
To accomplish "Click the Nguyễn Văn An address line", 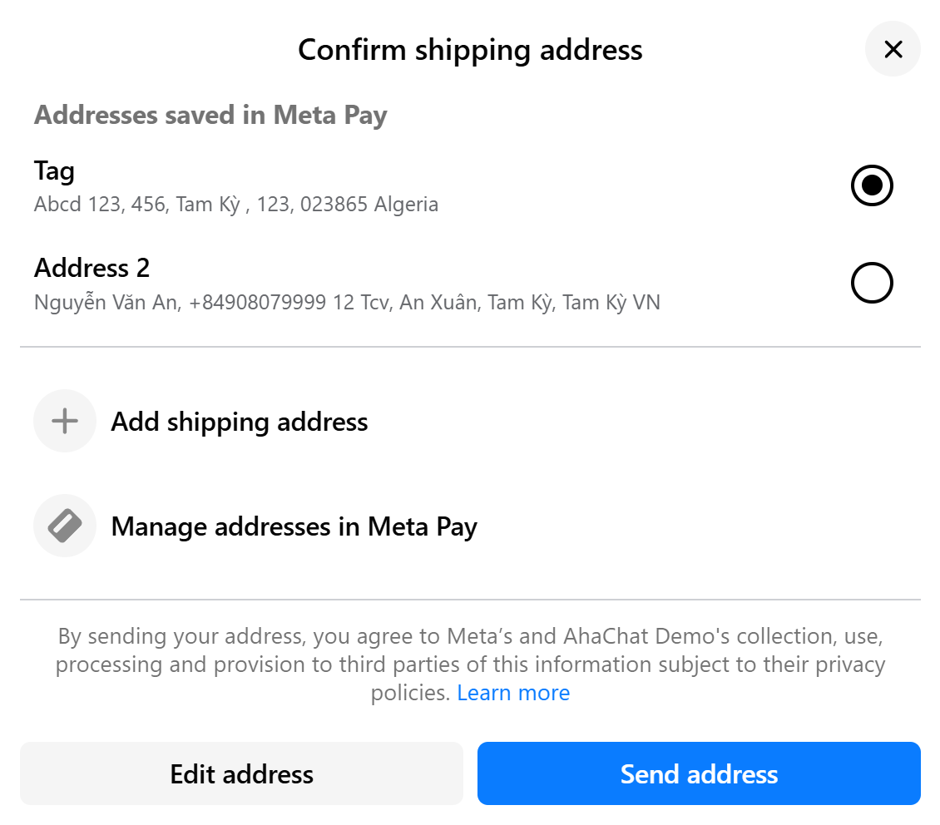I will [347, 302].
